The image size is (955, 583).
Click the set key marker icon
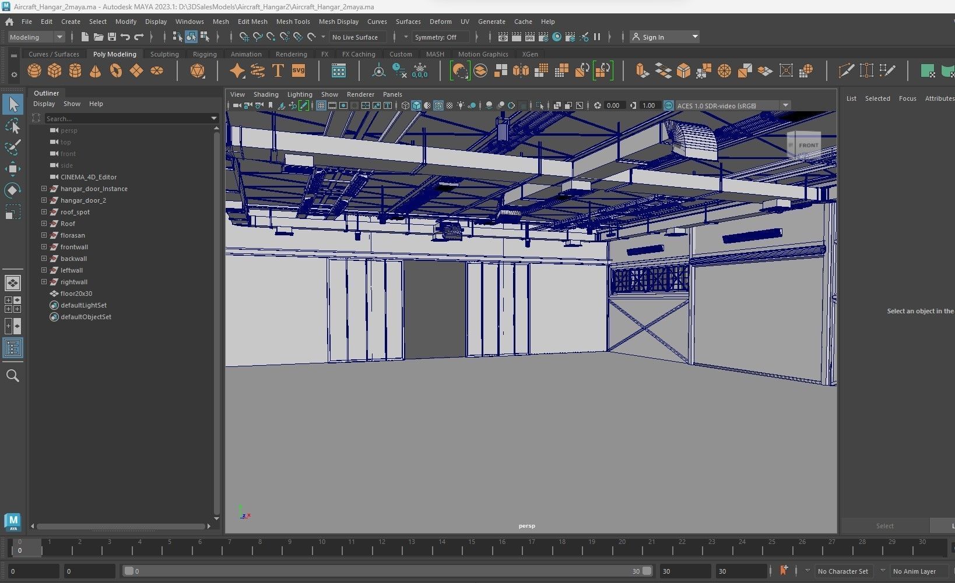(783, 571)
